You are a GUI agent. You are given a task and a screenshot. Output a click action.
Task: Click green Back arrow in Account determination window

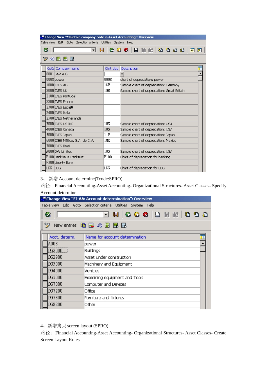tap(128, 215)
